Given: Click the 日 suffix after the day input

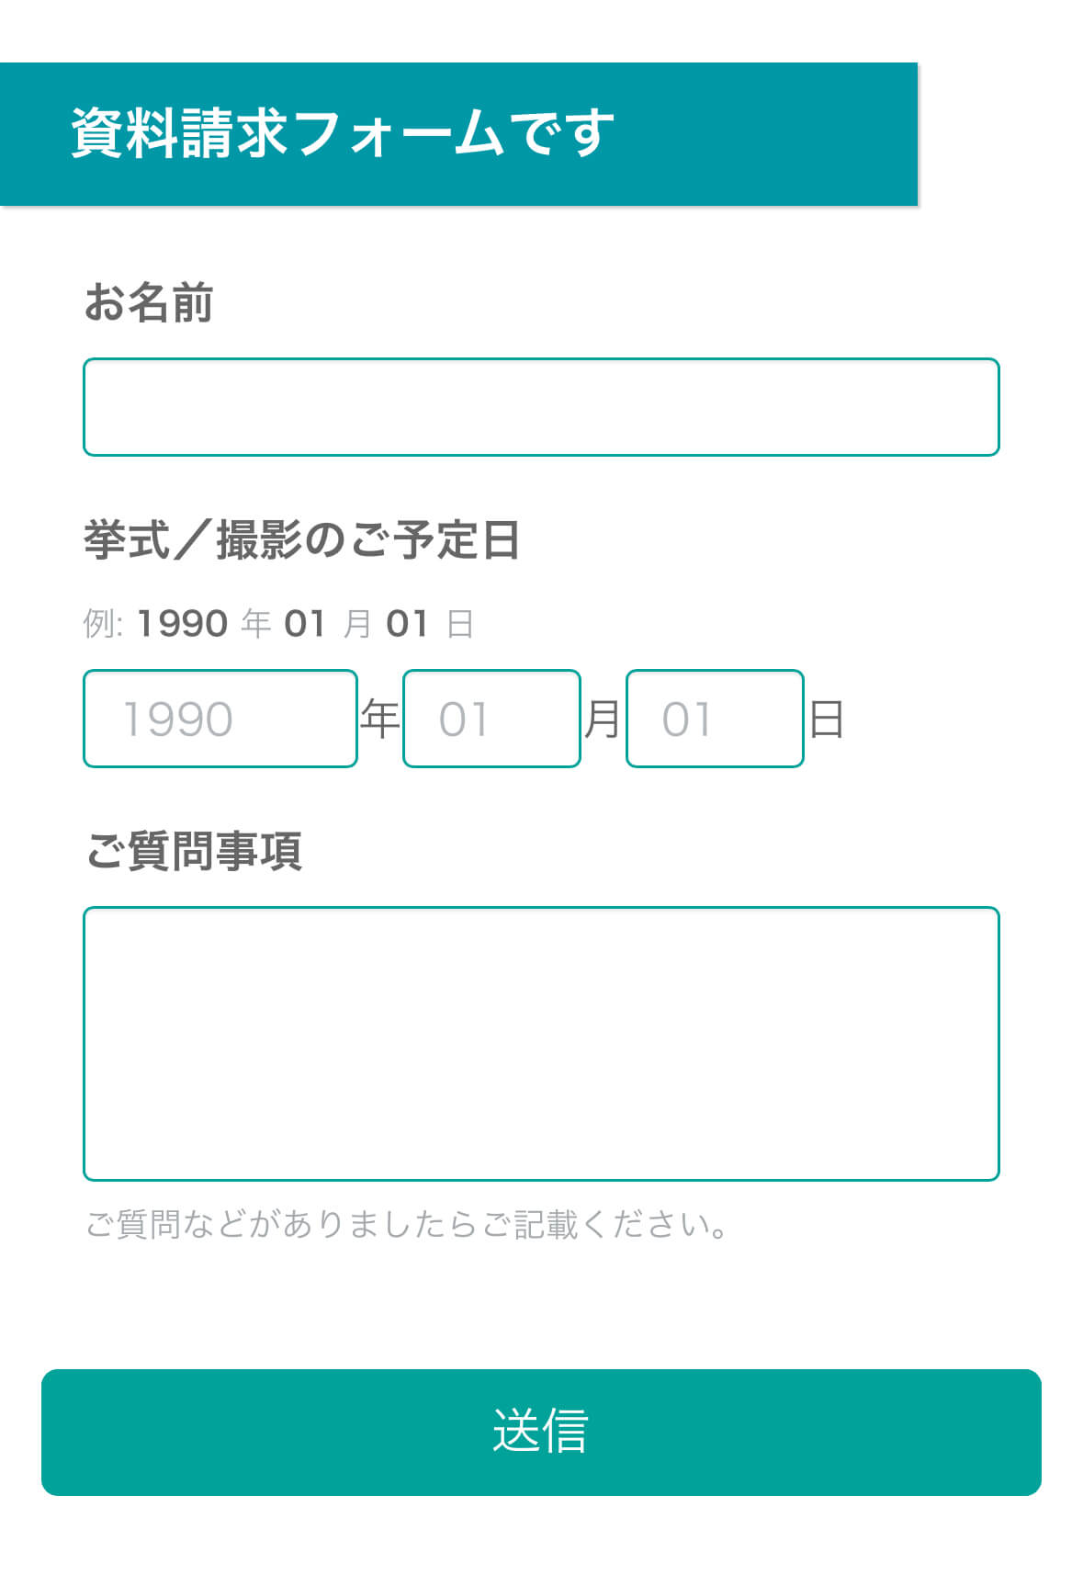Looking at the screenshot, I should 826,719.
